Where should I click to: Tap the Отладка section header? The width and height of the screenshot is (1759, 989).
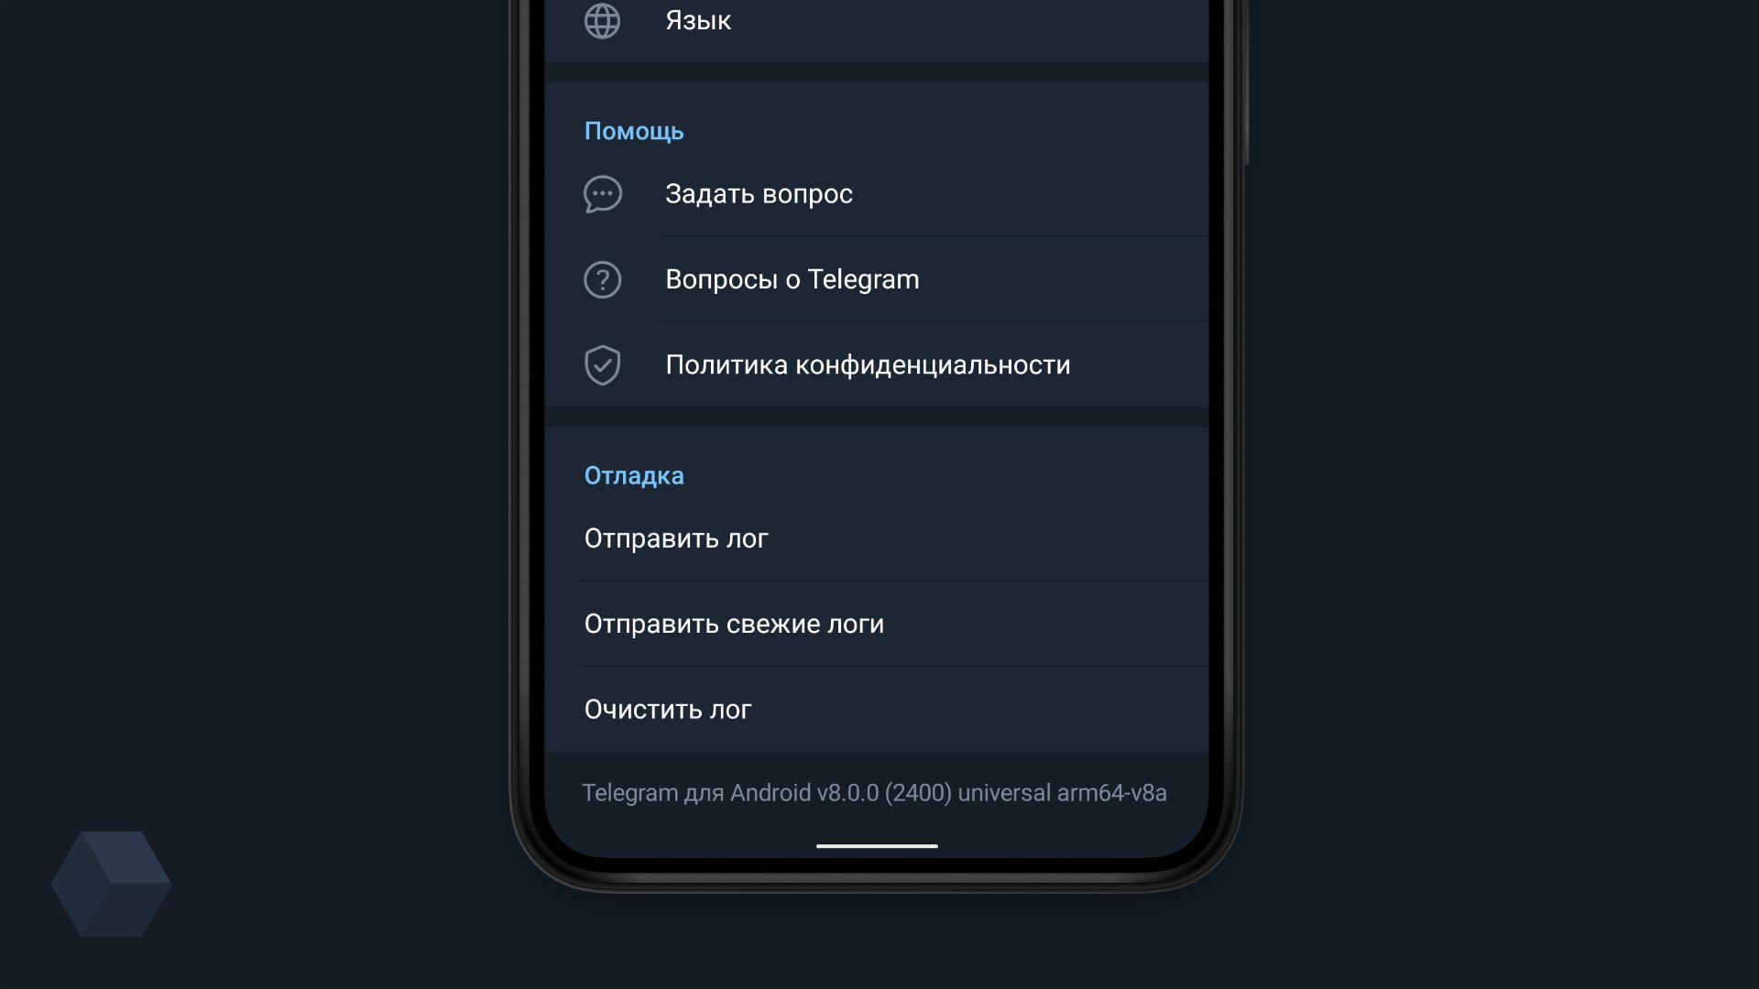click(x=634, y=475)
